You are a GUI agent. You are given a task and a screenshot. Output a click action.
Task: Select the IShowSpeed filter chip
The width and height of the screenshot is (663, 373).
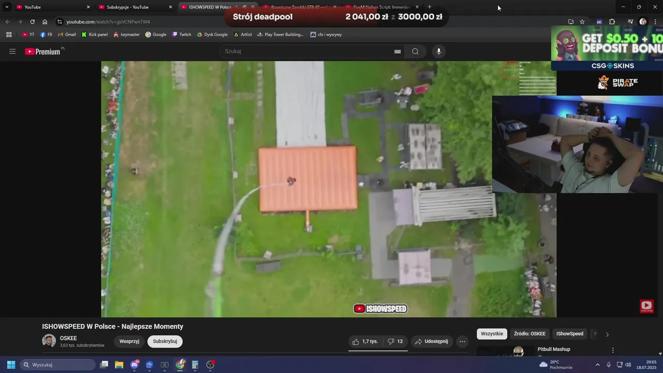pos(570,334)
